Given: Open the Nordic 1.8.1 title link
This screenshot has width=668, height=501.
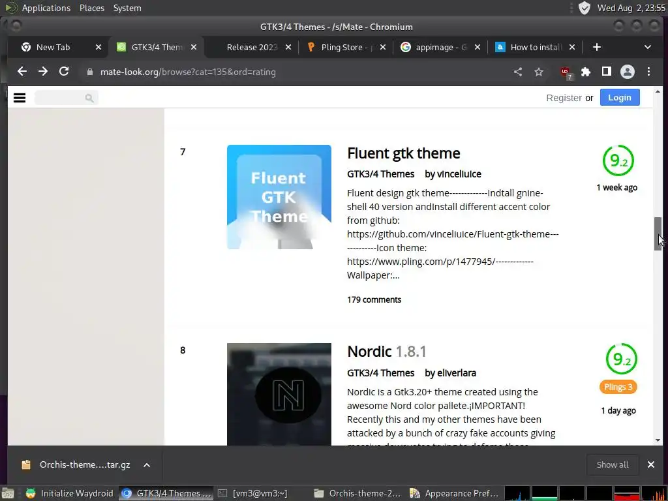Looking at the screenshot, I should point(387,352).
